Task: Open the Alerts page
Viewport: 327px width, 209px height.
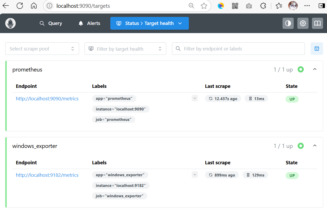Action: [x=89, y=23]
